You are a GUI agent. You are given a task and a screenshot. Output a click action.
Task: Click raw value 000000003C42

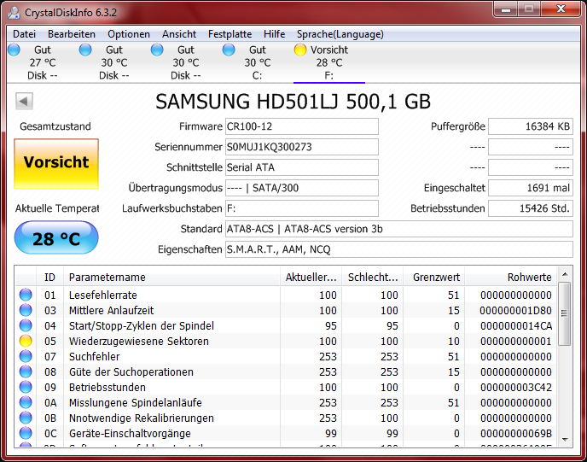click(x=516, y=387)
